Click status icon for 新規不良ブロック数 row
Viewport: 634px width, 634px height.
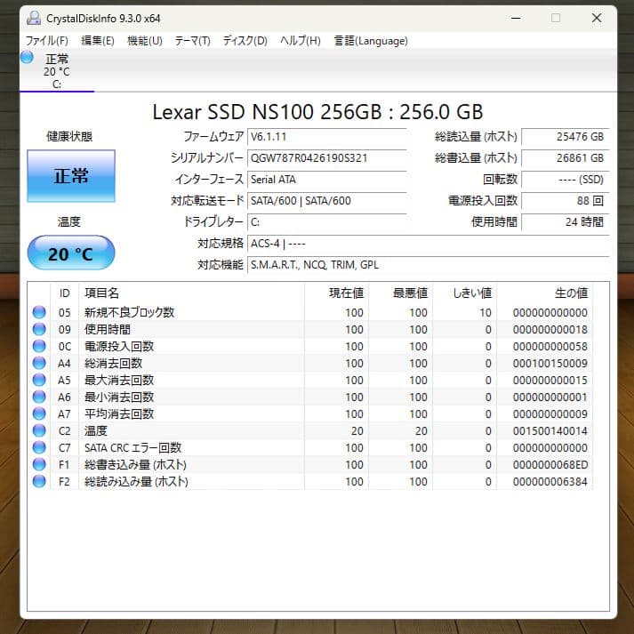39,312
